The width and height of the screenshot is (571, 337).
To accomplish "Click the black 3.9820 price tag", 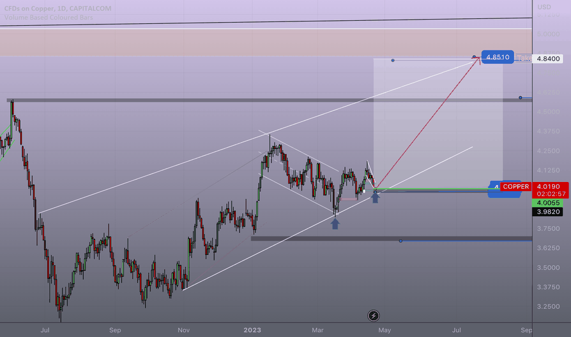I will tap(548, 211).
